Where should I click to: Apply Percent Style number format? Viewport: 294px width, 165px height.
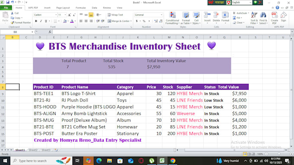point(144,21)
